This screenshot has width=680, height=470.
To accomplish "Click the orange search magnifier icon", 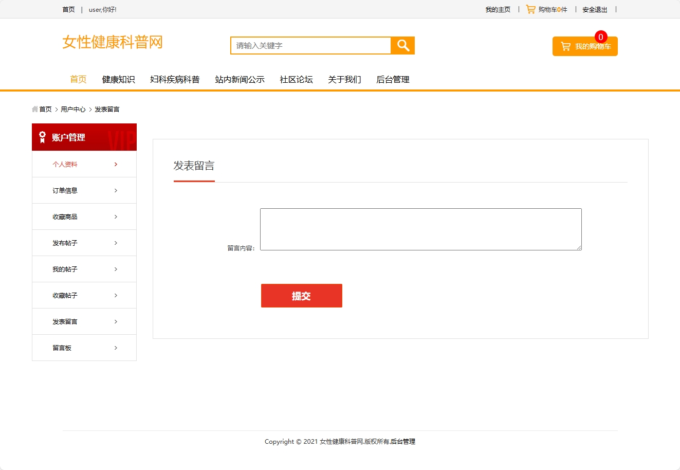I will pos(402,45).
